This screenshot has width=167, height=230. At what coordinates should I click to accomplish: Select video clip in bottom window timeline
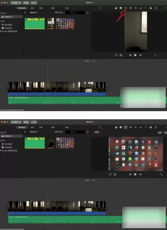(x=57, y=206)
